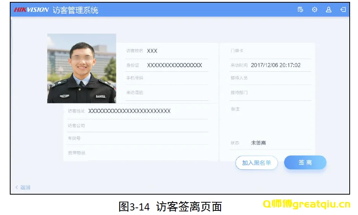Open the settings gear icon

[x=314, y=10]
